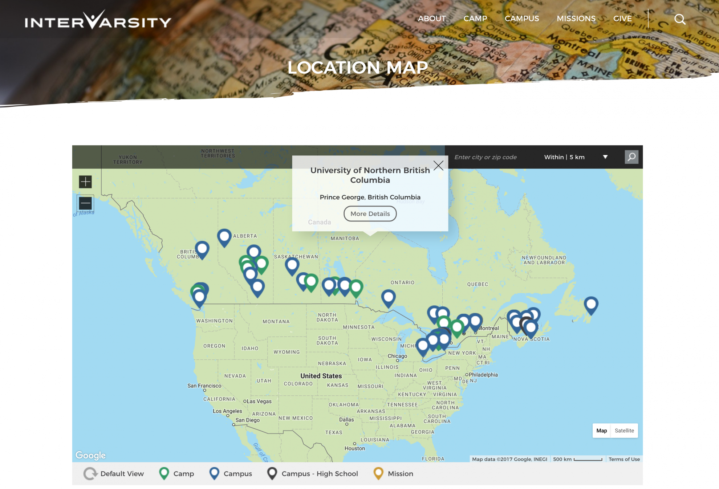Click the InterVarsity logo
This screenshot has height=489, width=719.
pyautogui.click(x=98, y=21)
